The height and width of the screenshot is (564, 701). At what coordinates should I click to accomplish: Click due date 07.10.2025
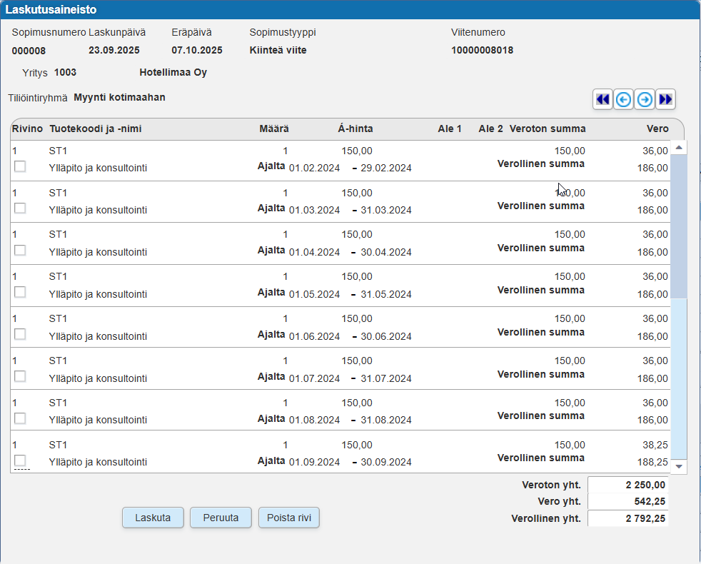coord(197,50)
